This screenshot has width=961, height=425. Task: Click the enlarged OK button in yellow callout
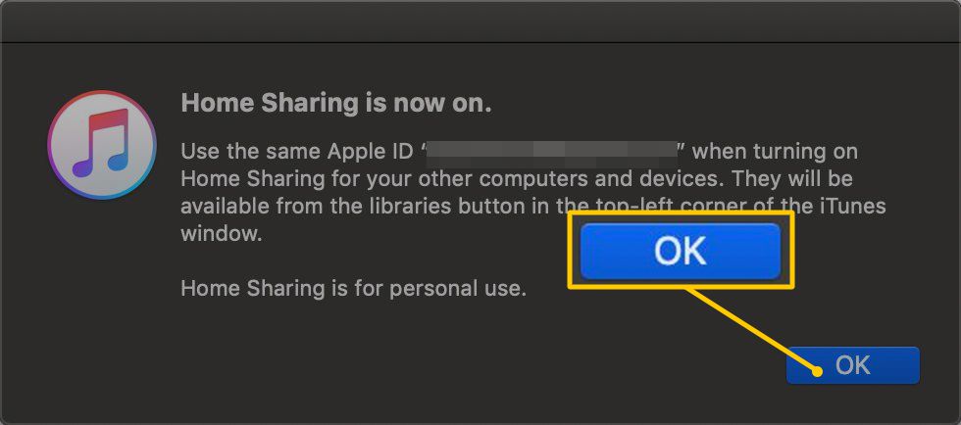[681, 253]
